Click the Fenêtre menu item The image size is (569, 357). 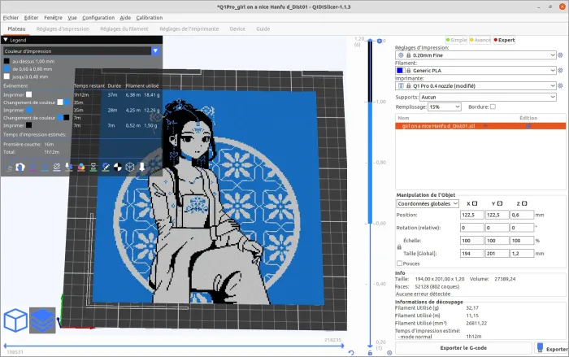coord(53,17)
